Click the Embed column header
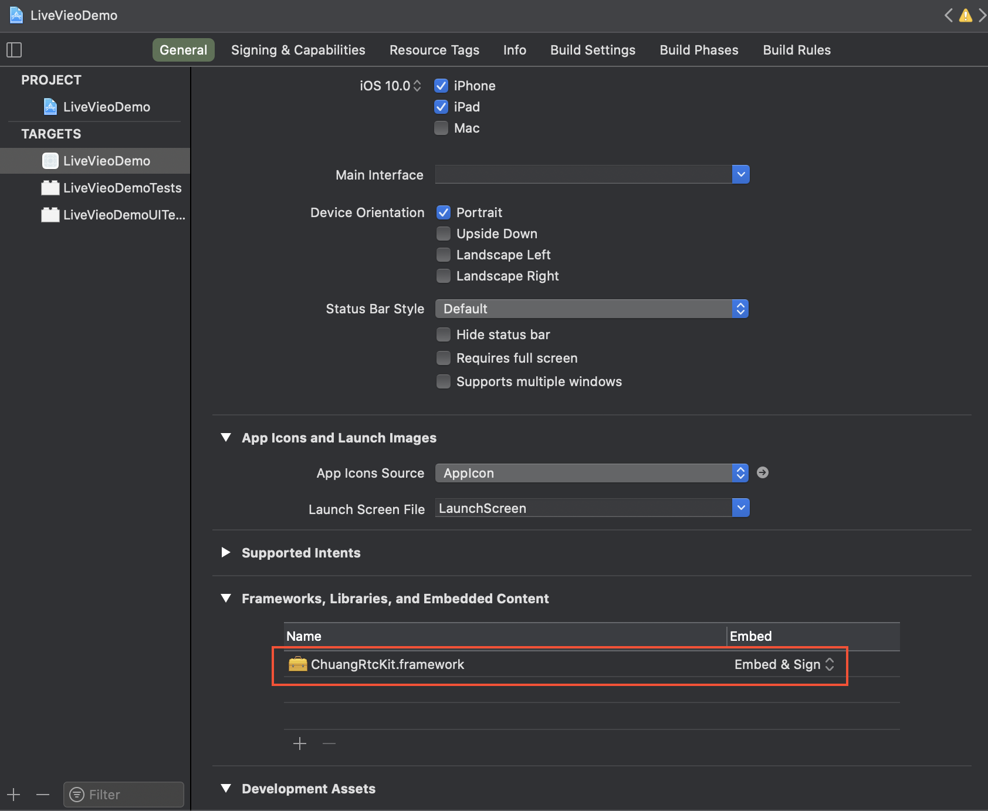The image size is (988, 811). tap(814, 636)
